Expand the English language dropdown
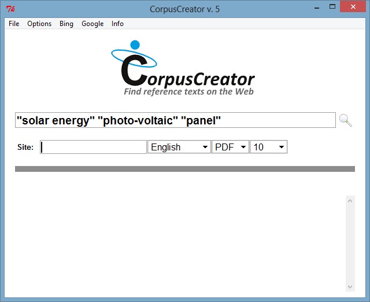370x302 pixels. tap(179, 147)
